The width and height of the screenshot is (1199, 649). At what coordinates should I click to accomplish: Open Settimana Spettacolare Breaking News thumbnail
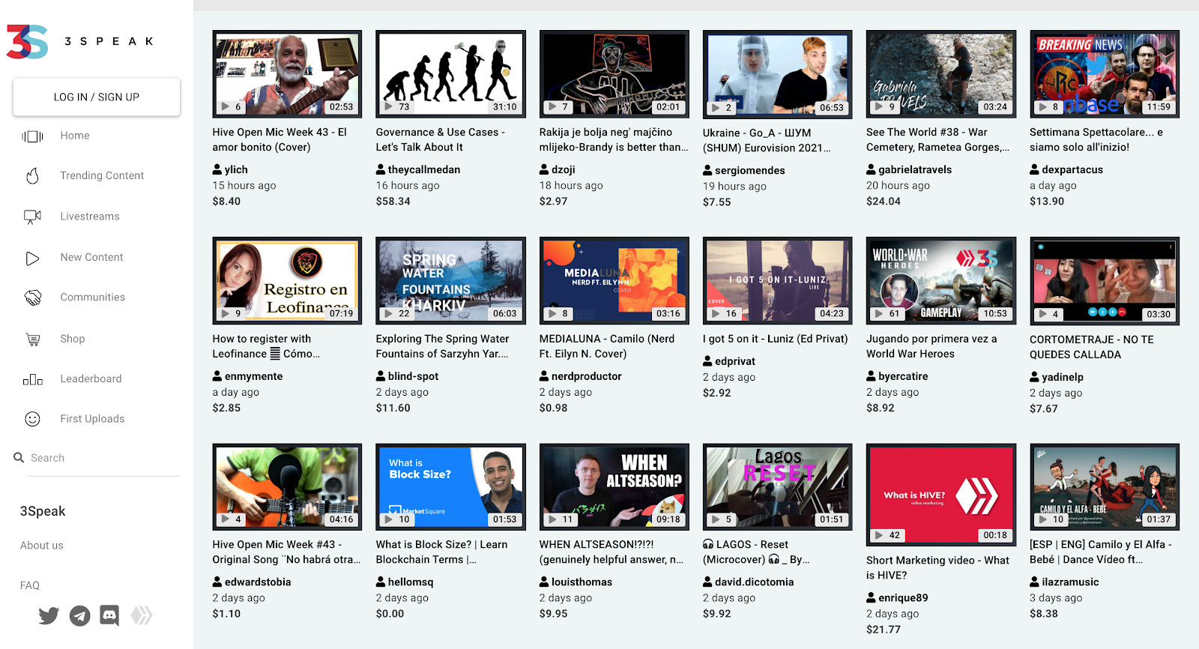(1105, 73)
